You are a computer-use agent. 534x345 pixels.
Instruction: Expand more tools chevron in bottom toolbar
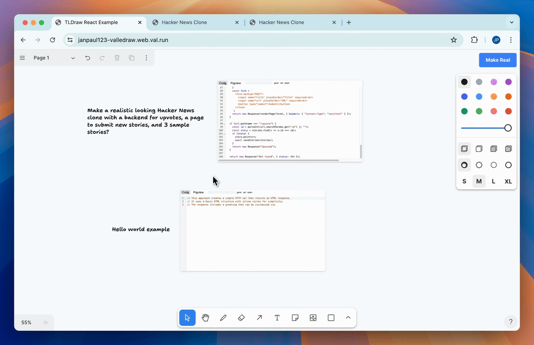348,318
